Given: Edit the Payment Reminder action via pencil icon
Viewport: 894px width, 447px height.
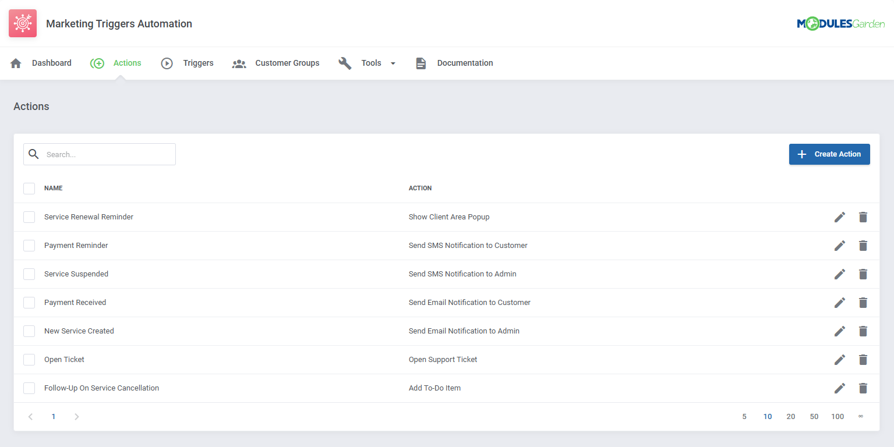Looking at the screenshot, I should point(840,245).
